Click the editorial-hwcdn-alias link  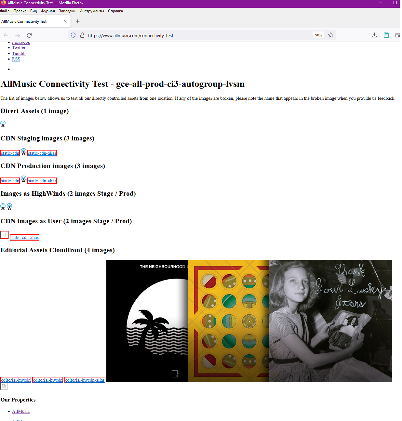pyautogui.click(x=85, y=380)
